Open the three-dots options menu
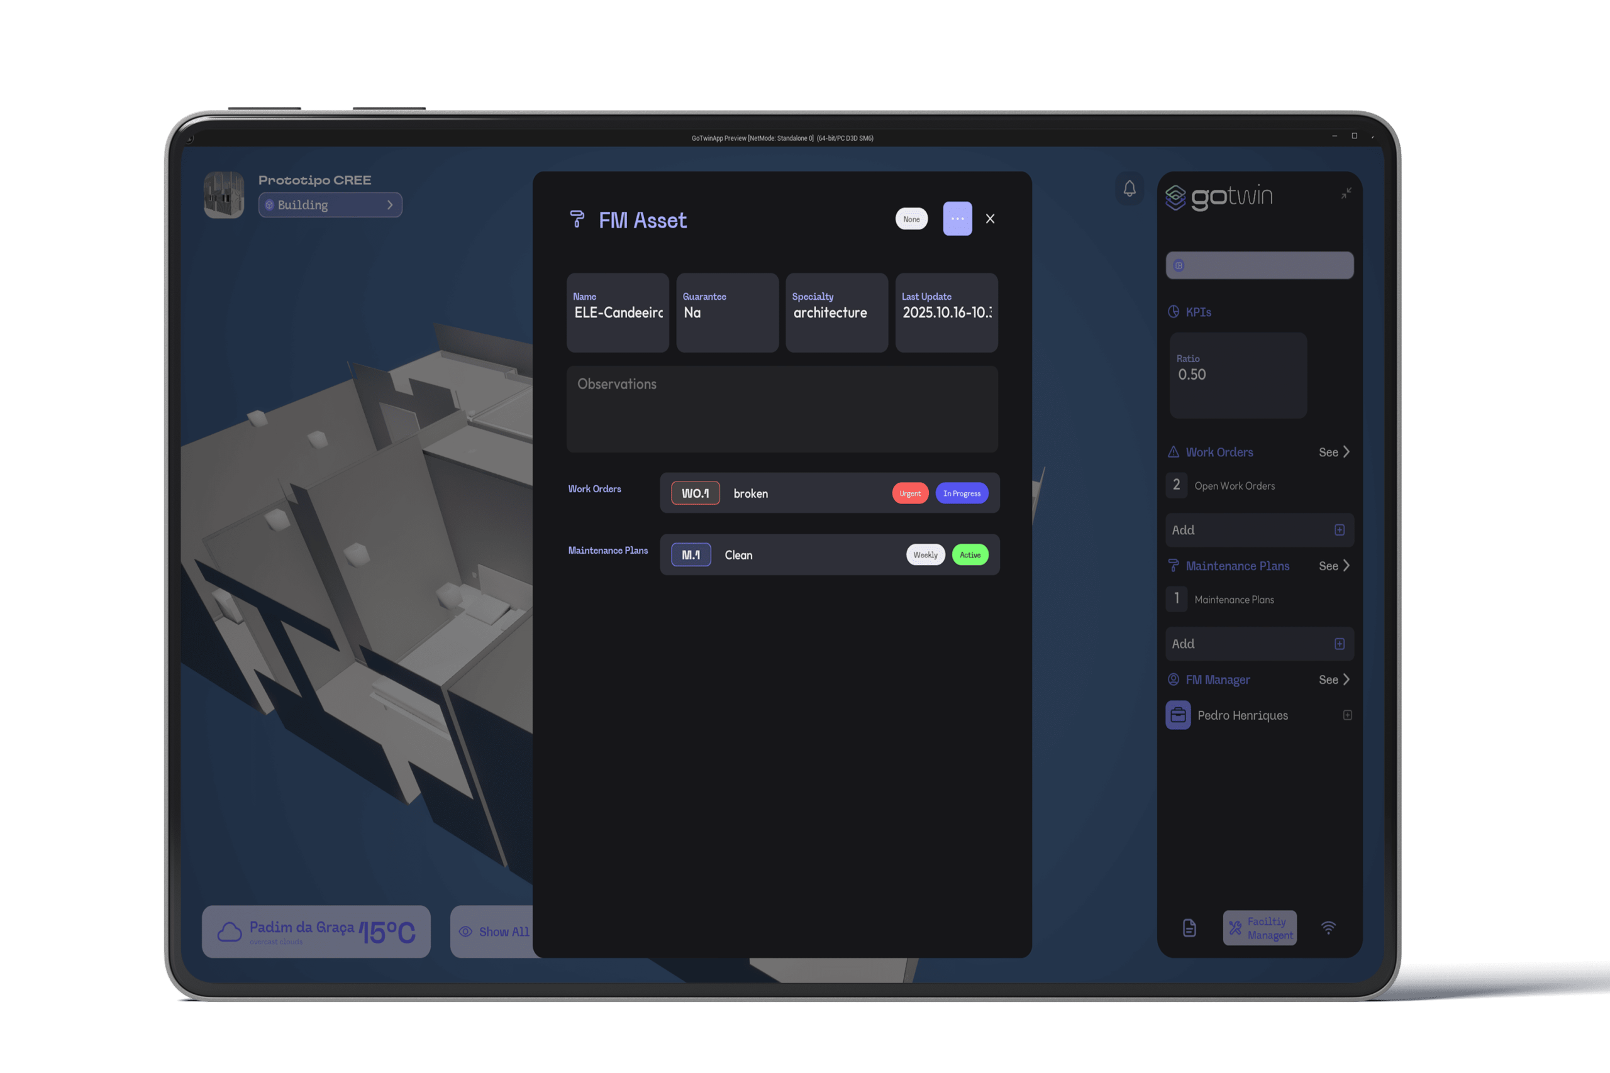Image resolution: width=1610 pixels, height=1073 pixels. [x=957, y=219]
